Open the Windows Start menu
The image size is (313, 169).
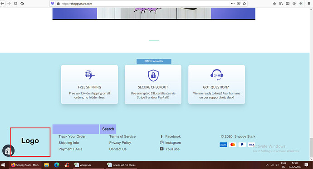click(x=3, y=165)
